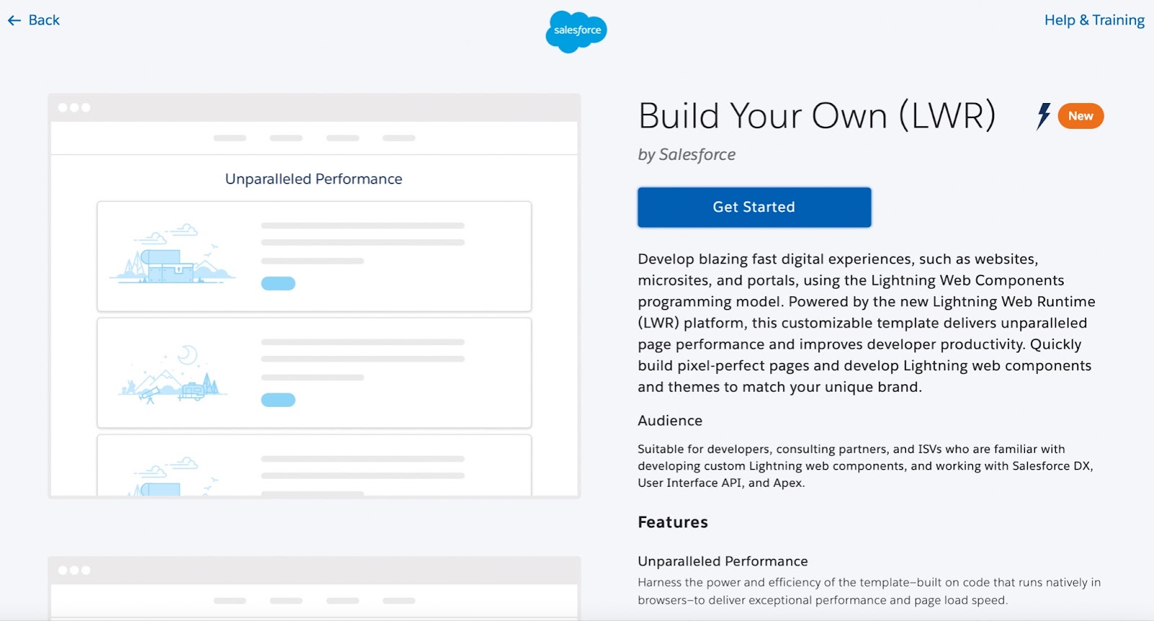Click the Features heading
The height and width of the screenshot is (621, 1154).
coord(673,522)
